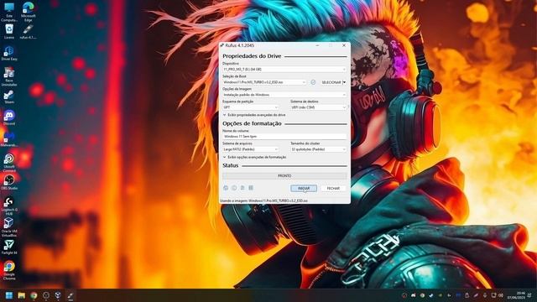Open the Sistema de arquivos dropdown
The width and height of the screenshot is (537, 302).
click(250, 149)
